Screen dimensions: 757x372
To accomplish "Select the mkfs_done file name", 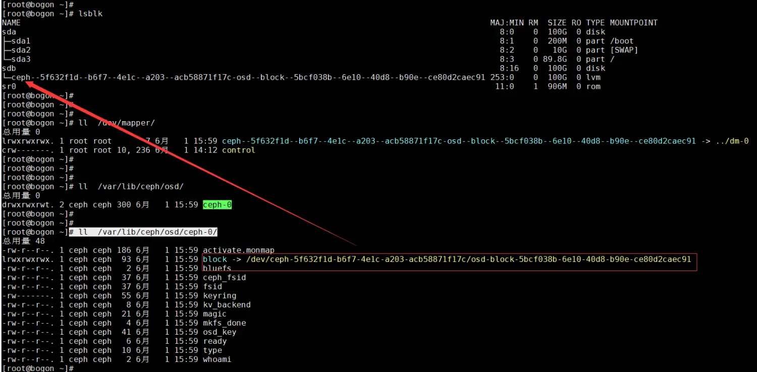I will pyautogui.click(x=225, y=323).
